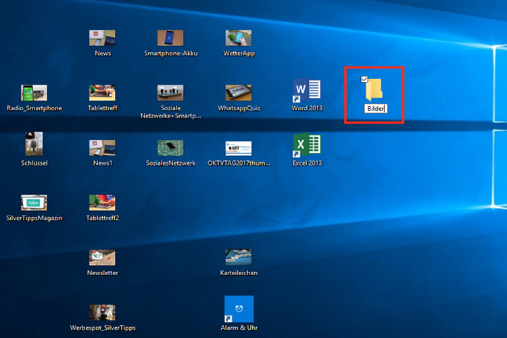Click the Smartphone-Akku label text
507x338 pixels.
pos(171,53)
